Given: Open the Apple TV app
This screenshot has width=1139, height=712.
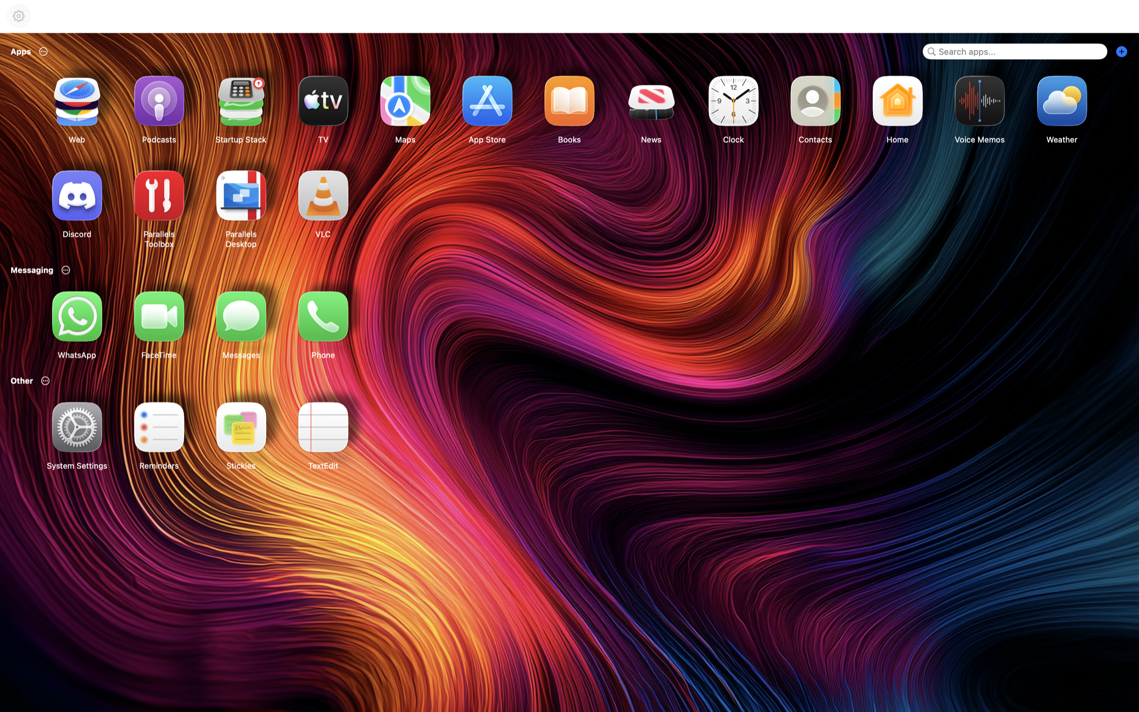Looking at the screenshot, I should point(323,101).
